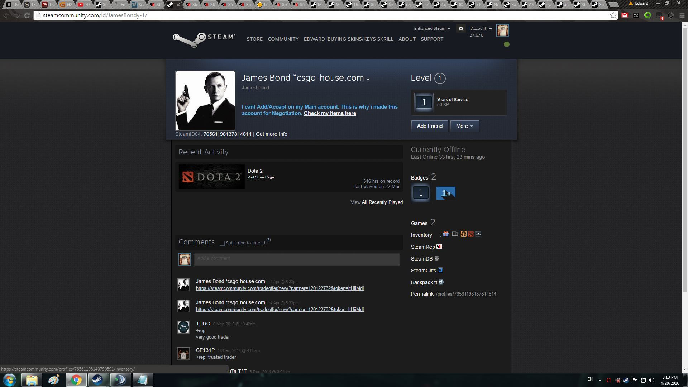Open the Backpack.tf tag icon
Image resolution: width=688 pixels, height=387 pixels.
(441, 282)
